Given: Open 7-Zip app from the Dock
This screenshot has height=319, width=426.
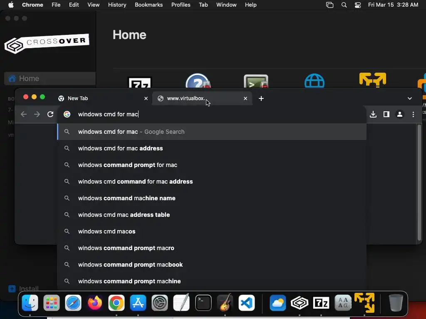Looking at the screenshot, I should pyautogui.click(x=321, y=303).
